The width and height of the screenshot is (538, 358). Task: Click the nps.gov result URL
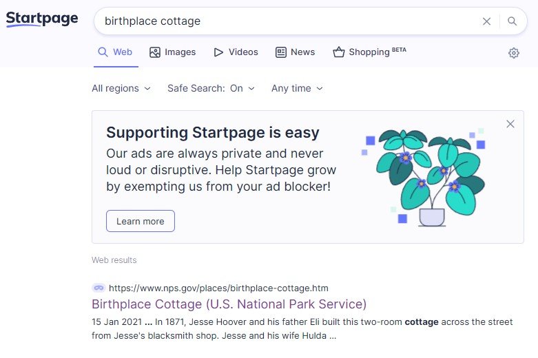click(x=218, y=288)
